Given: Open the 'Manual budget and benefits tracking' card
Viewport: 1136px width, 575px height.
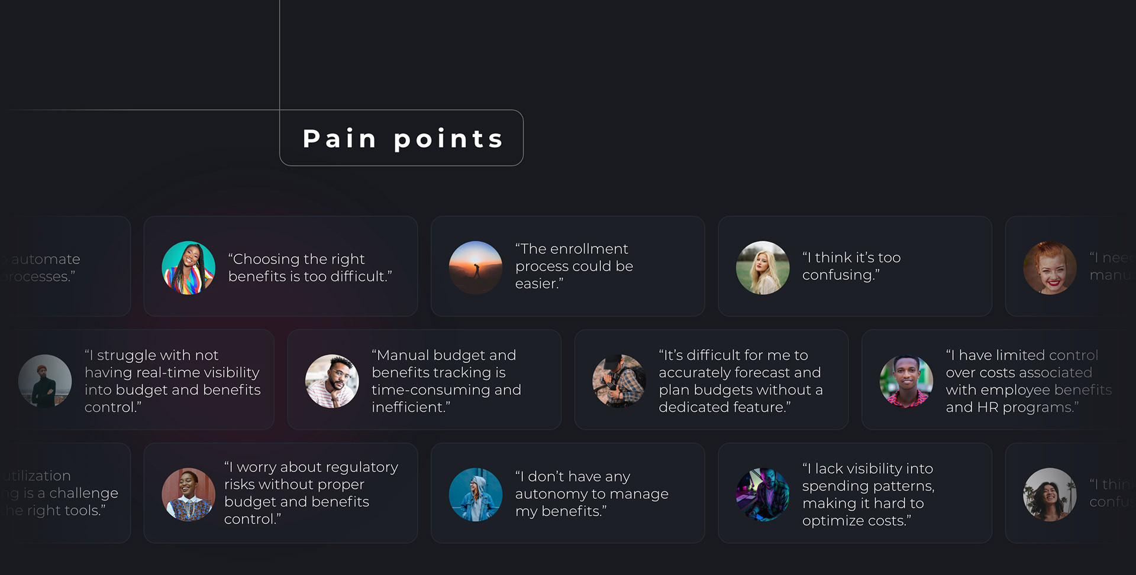Looking at the screenshot, I should point(424,379).
